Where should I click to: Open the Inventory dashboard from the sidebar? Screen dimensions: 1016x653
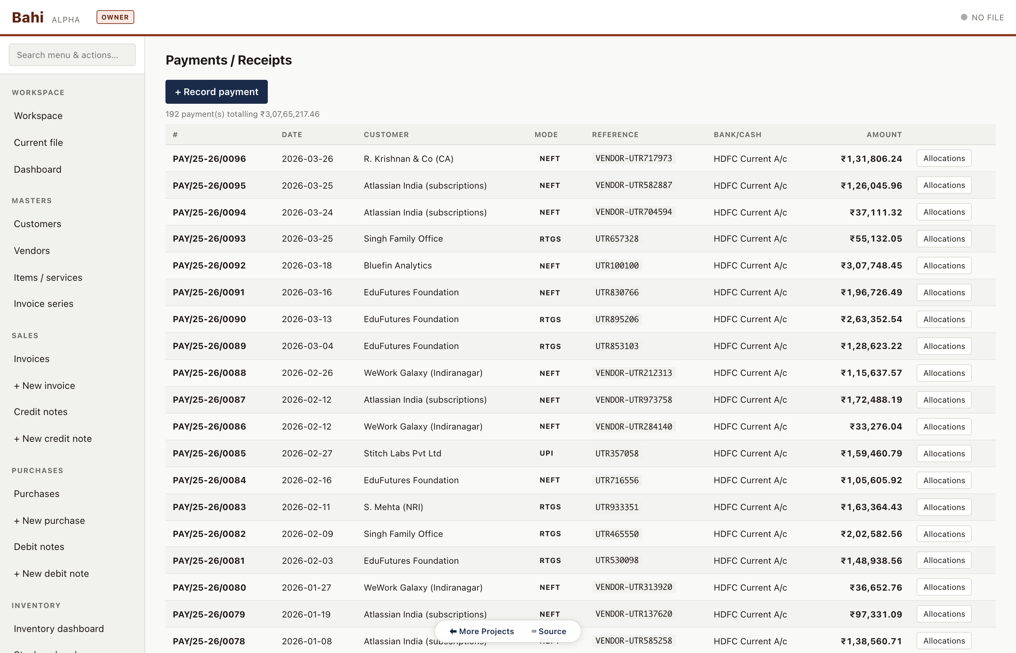[x=59, y=628]
